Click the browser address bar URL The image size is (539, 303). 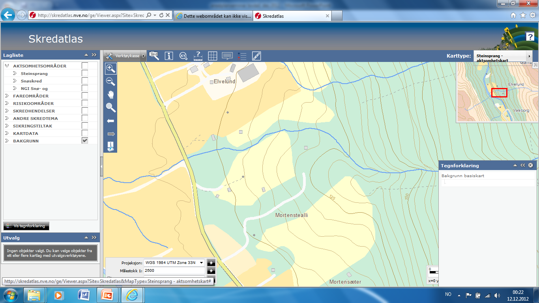(x=91, y=15)
